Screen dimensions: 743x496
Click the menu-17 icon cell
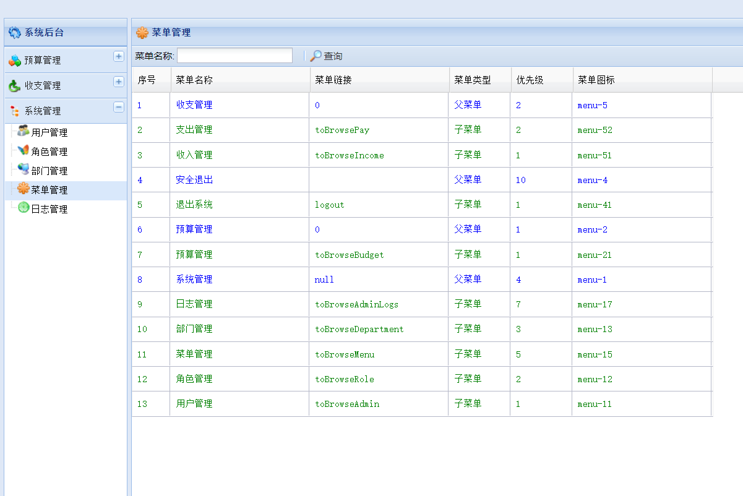pyautogui.click(x=642, y=304)
